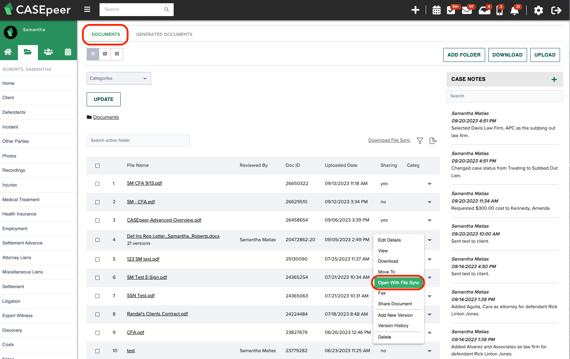Open the settings gear icon

(x=538, y=10)
